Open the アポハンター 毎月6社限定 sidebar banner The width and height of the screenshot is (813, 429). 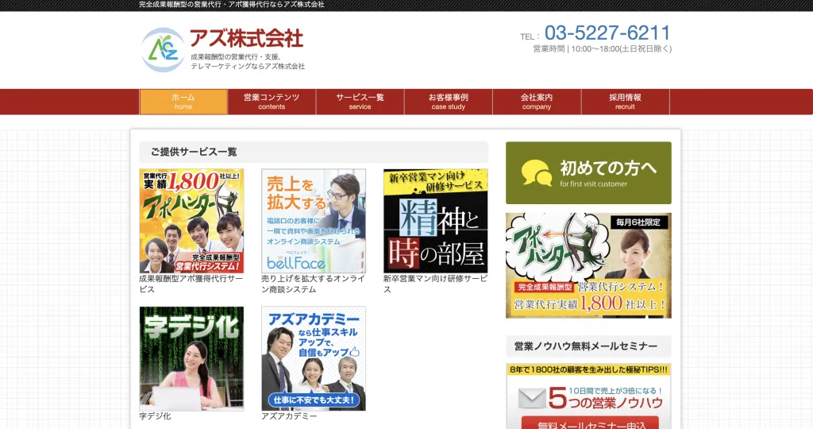(588, 265)
